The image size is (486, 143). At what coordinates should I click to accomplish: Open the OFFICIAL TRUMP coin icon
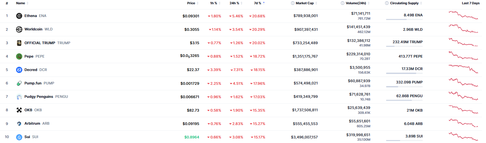pos(19,43)
